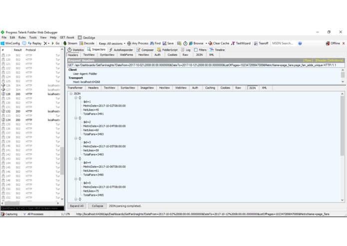The image size is (347, 246).
Task: Click the Tearoff toolbar button
Action: click(261, 43)
